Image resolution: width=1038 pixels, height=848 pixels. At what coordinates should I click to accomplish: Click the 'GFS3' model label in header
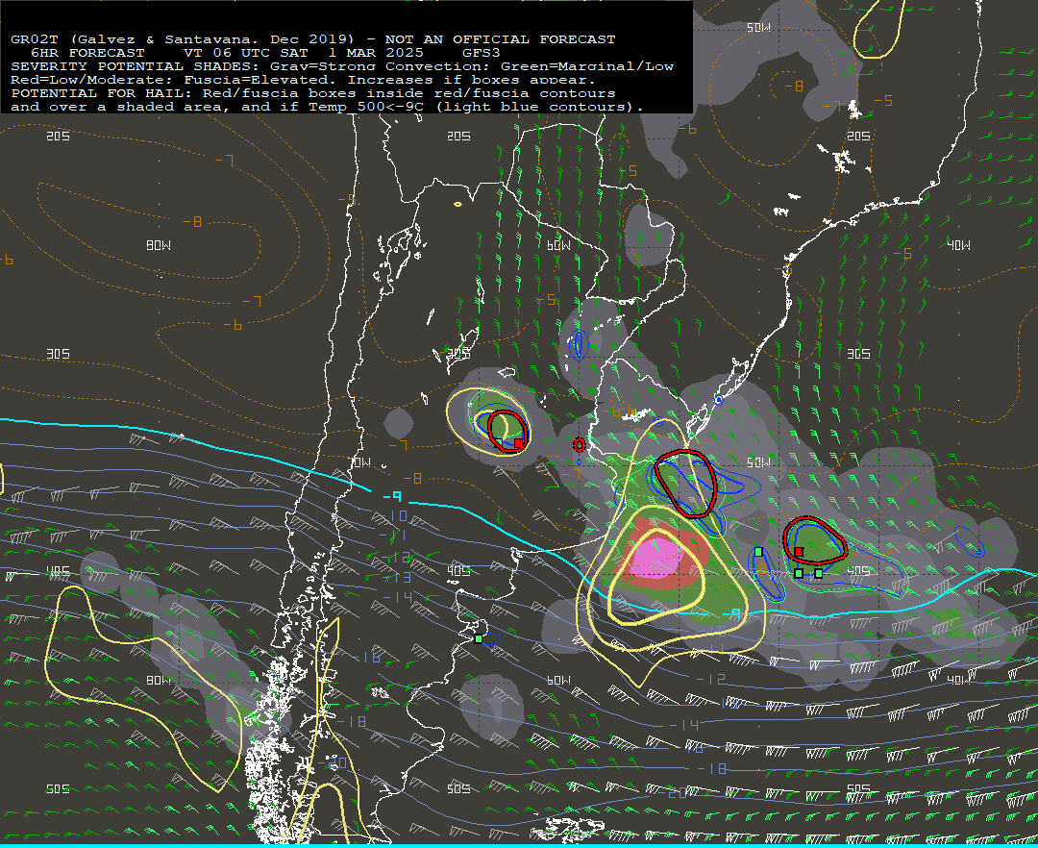tap(482, 53)
